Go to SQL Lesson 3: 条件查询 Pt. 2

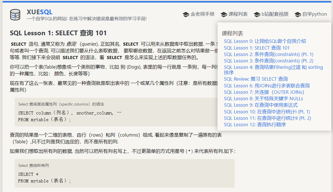268,61
